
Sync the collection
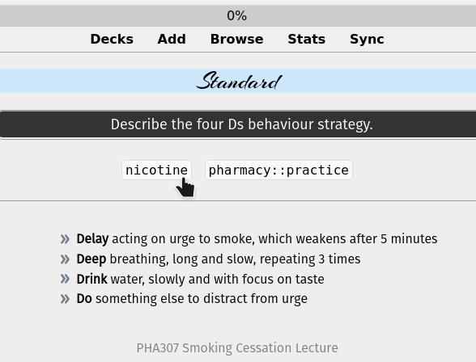point(367,40)
